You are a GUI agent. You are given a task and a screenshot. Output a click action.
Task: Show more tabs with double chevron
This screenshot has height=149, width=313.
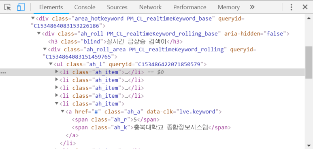point(252,7)
